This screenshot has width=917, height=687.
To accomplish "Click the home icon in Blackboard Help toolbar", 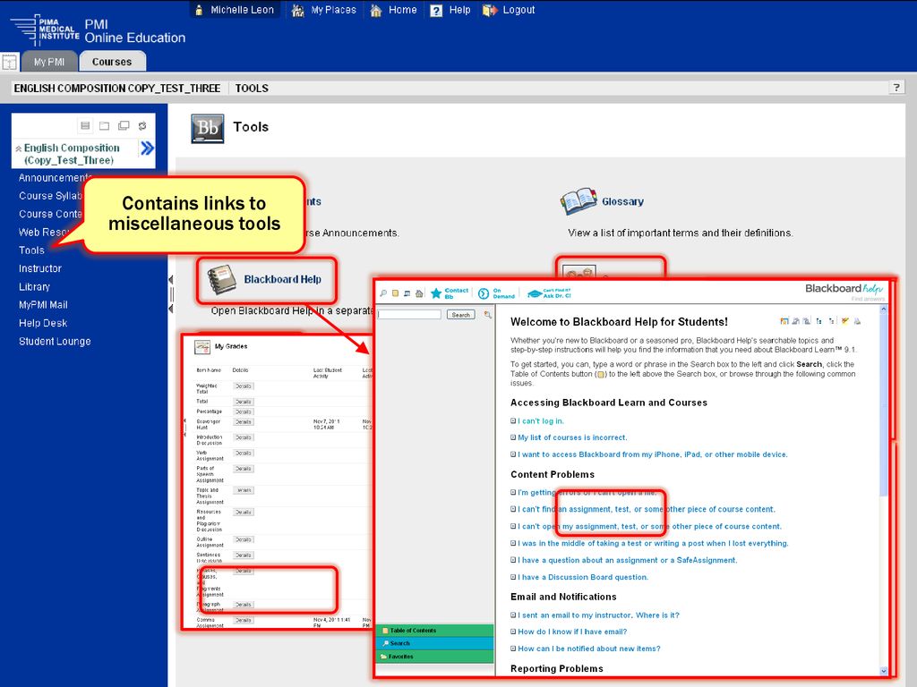I will coord(419,293).
